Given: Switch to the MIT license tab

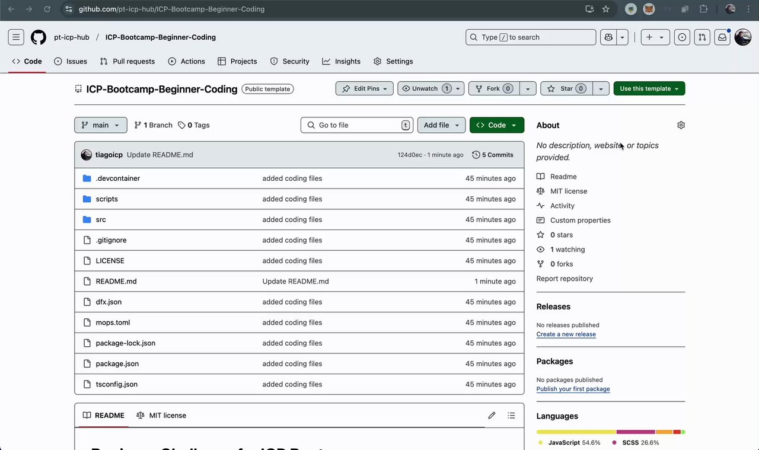Looking at the screenshot, I should [x=161, y=416].
